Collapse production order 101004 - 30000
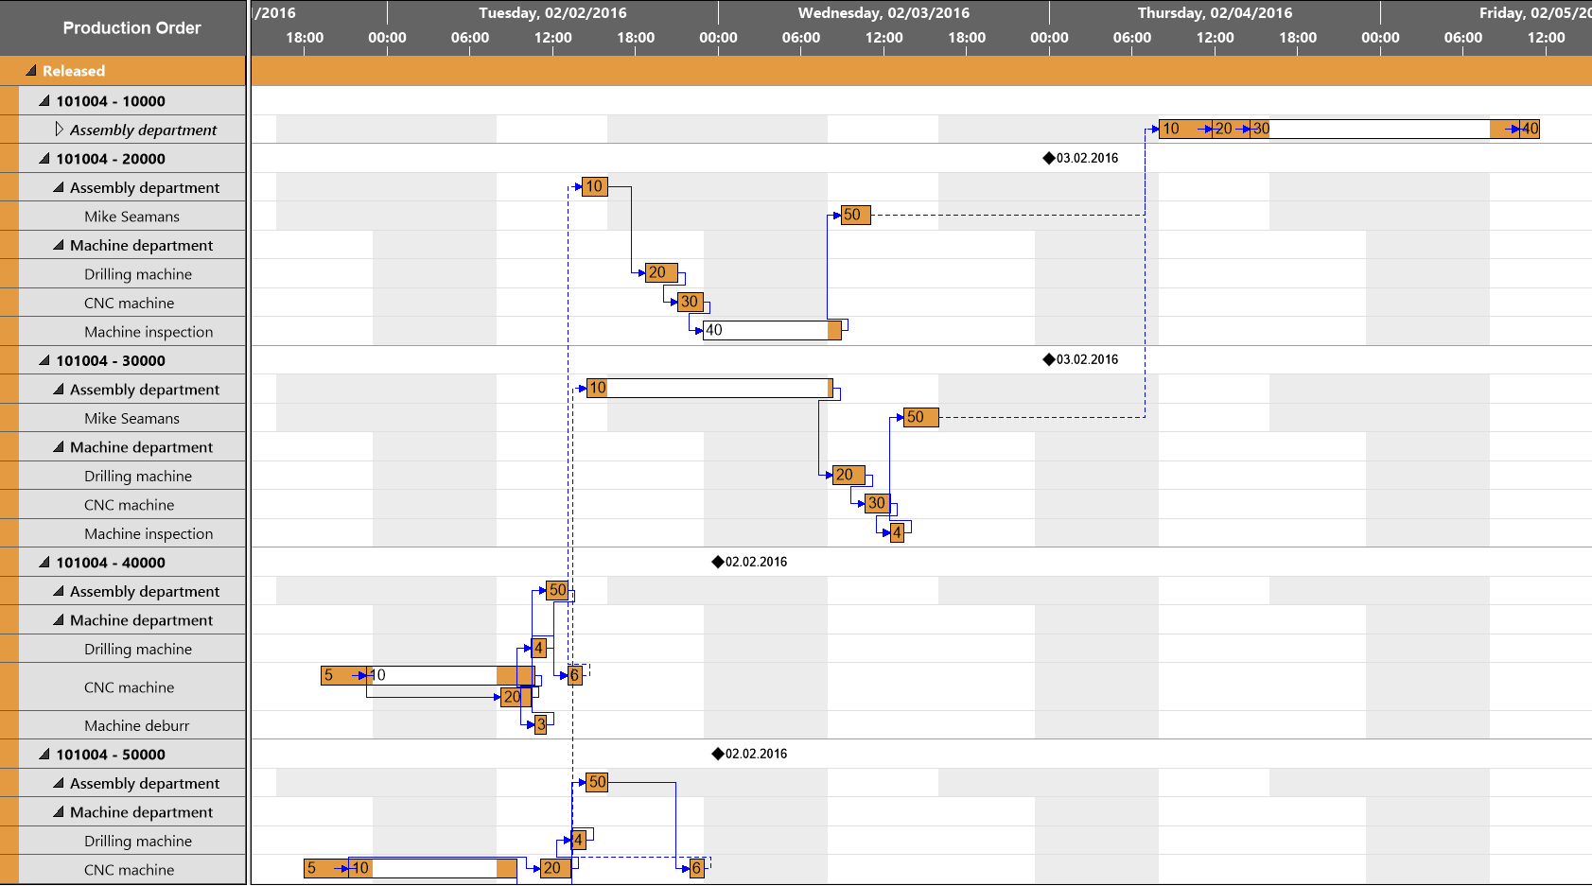 (x=44, y=360)
